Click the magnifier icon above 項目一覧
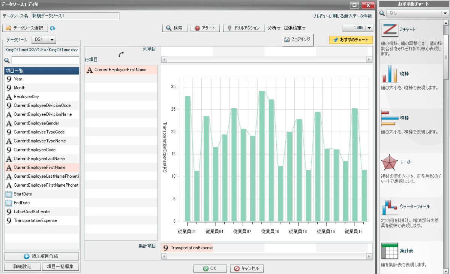The height and width of the screenshot is (274, 450). [x=7, y=61]
